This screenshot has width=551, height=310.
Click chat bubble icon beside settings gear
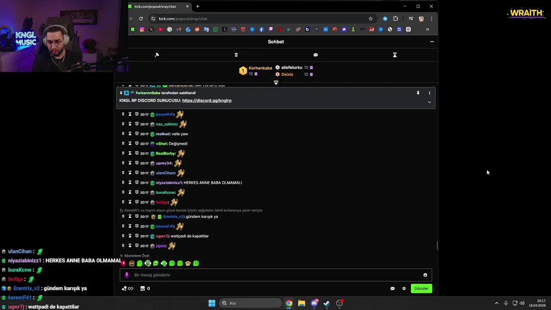point(393,288)
